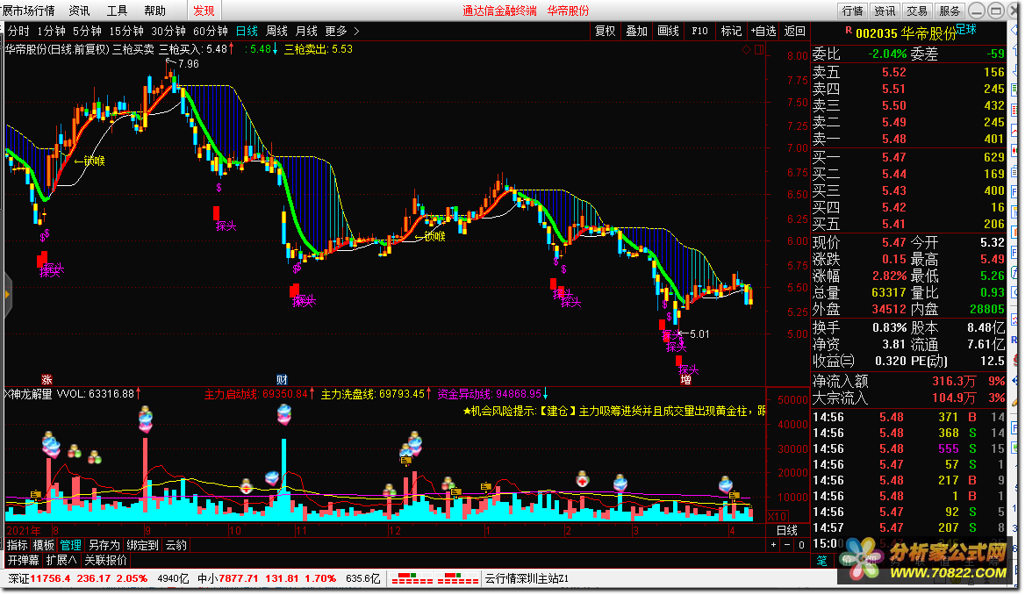Click the red diamond icon on chart
This screenshot has width=1025, height=595.
(746, 50)
